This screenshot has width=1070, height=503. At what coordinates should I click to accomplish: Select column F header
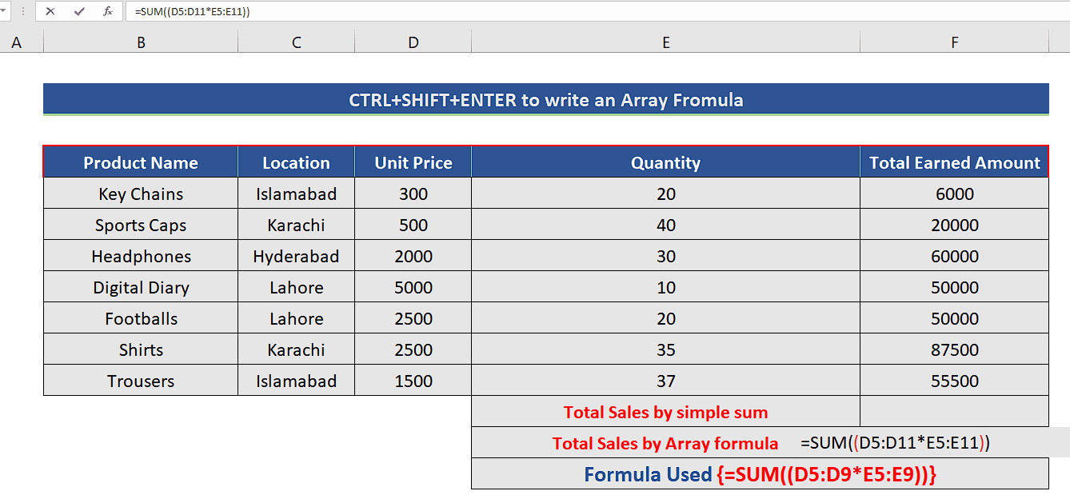pyautogui.click(x=954, y=41)
